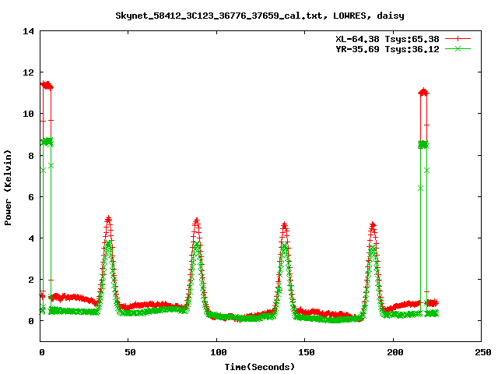The image size is (498, 374).
Task: Click the y-axis tick label 0
Action: [x=31, y=321]
